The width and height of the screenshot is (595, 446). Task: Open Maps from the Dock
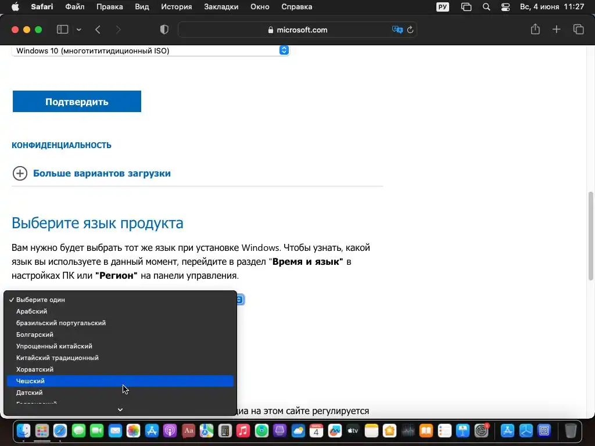pos(206,431)
